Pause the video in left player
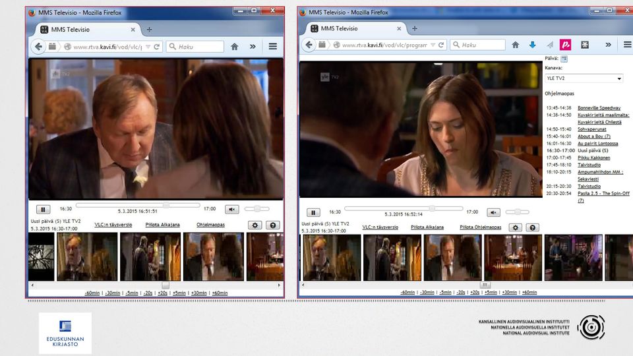Image resolution: width=633 pixels, height=356 pixels. coord(43,209)
